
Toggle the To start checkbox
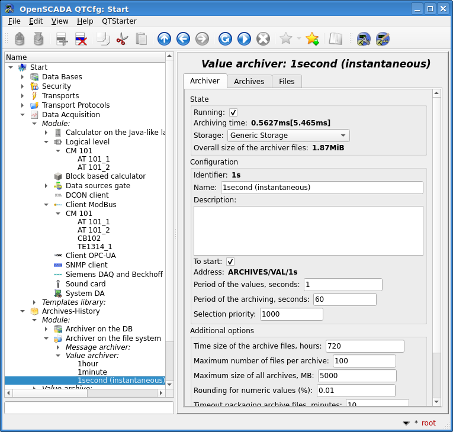tap(231, 262)
